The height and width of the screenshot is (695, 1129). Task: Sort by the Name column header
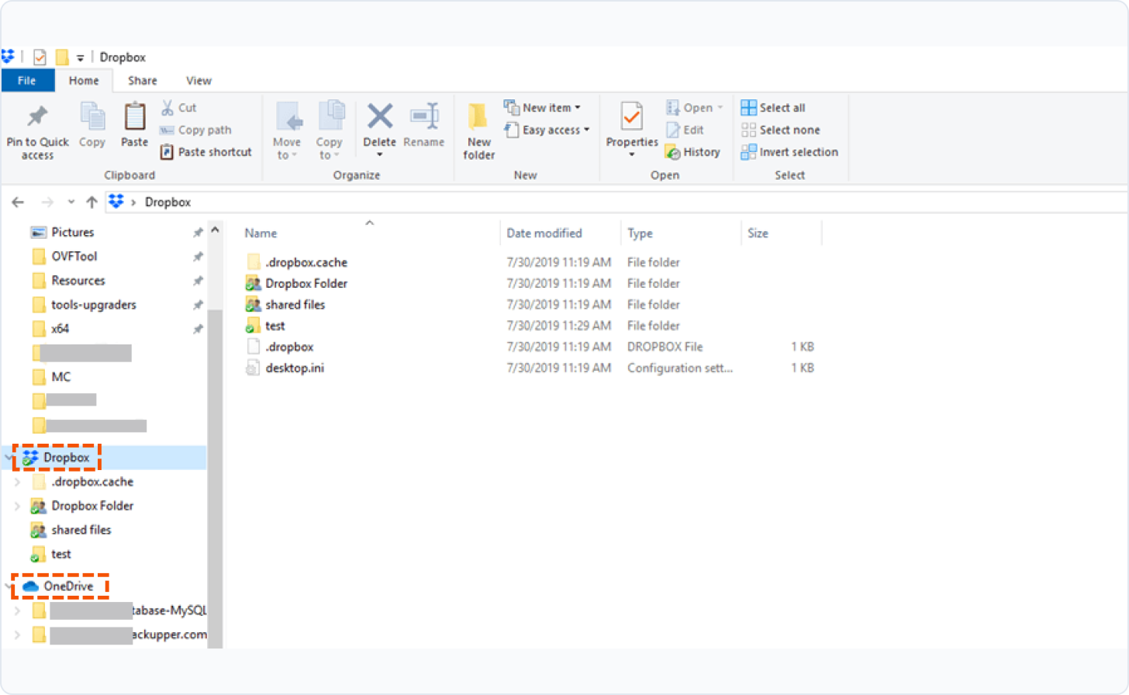click(x=261, y=233)
